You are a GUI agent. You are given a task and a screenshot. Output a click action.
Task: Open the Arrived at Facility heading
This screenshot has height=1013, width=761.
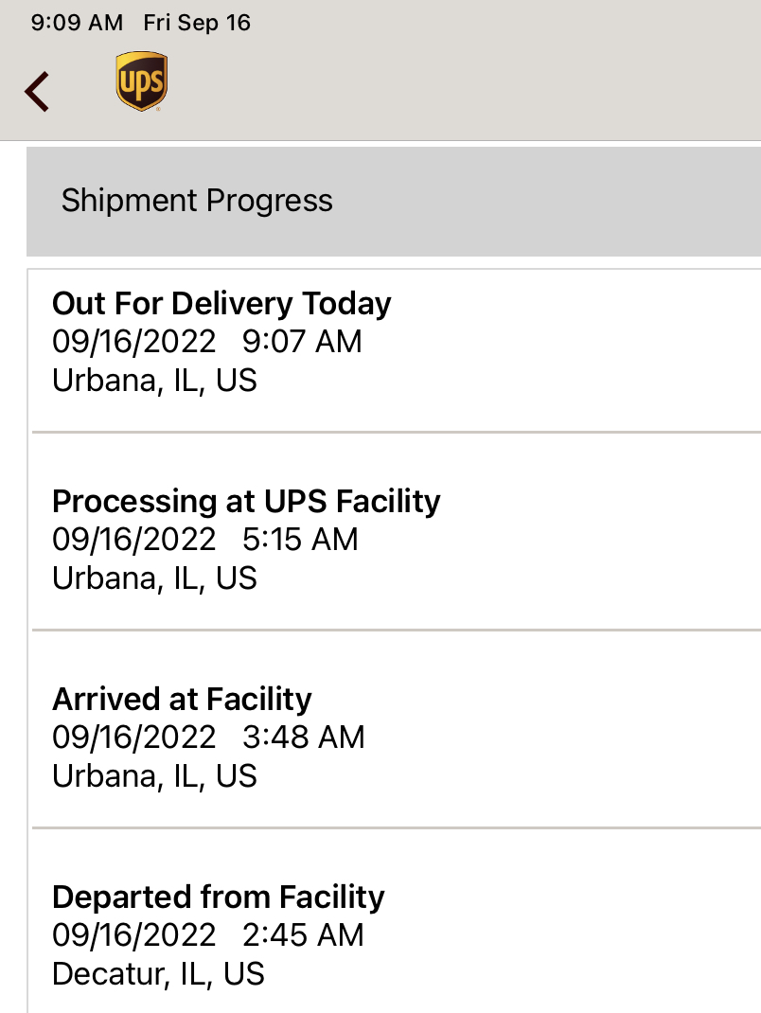tap(182, 699)
